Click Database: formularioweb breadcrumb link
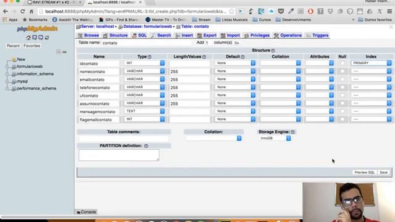 (x=148, y=27)
